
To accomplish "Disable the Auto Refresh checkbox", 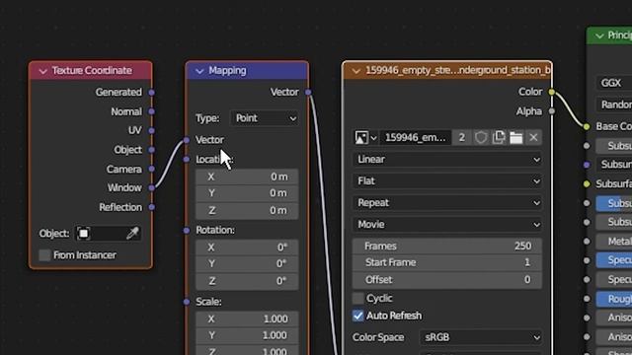I will click(x=357, y=316).
